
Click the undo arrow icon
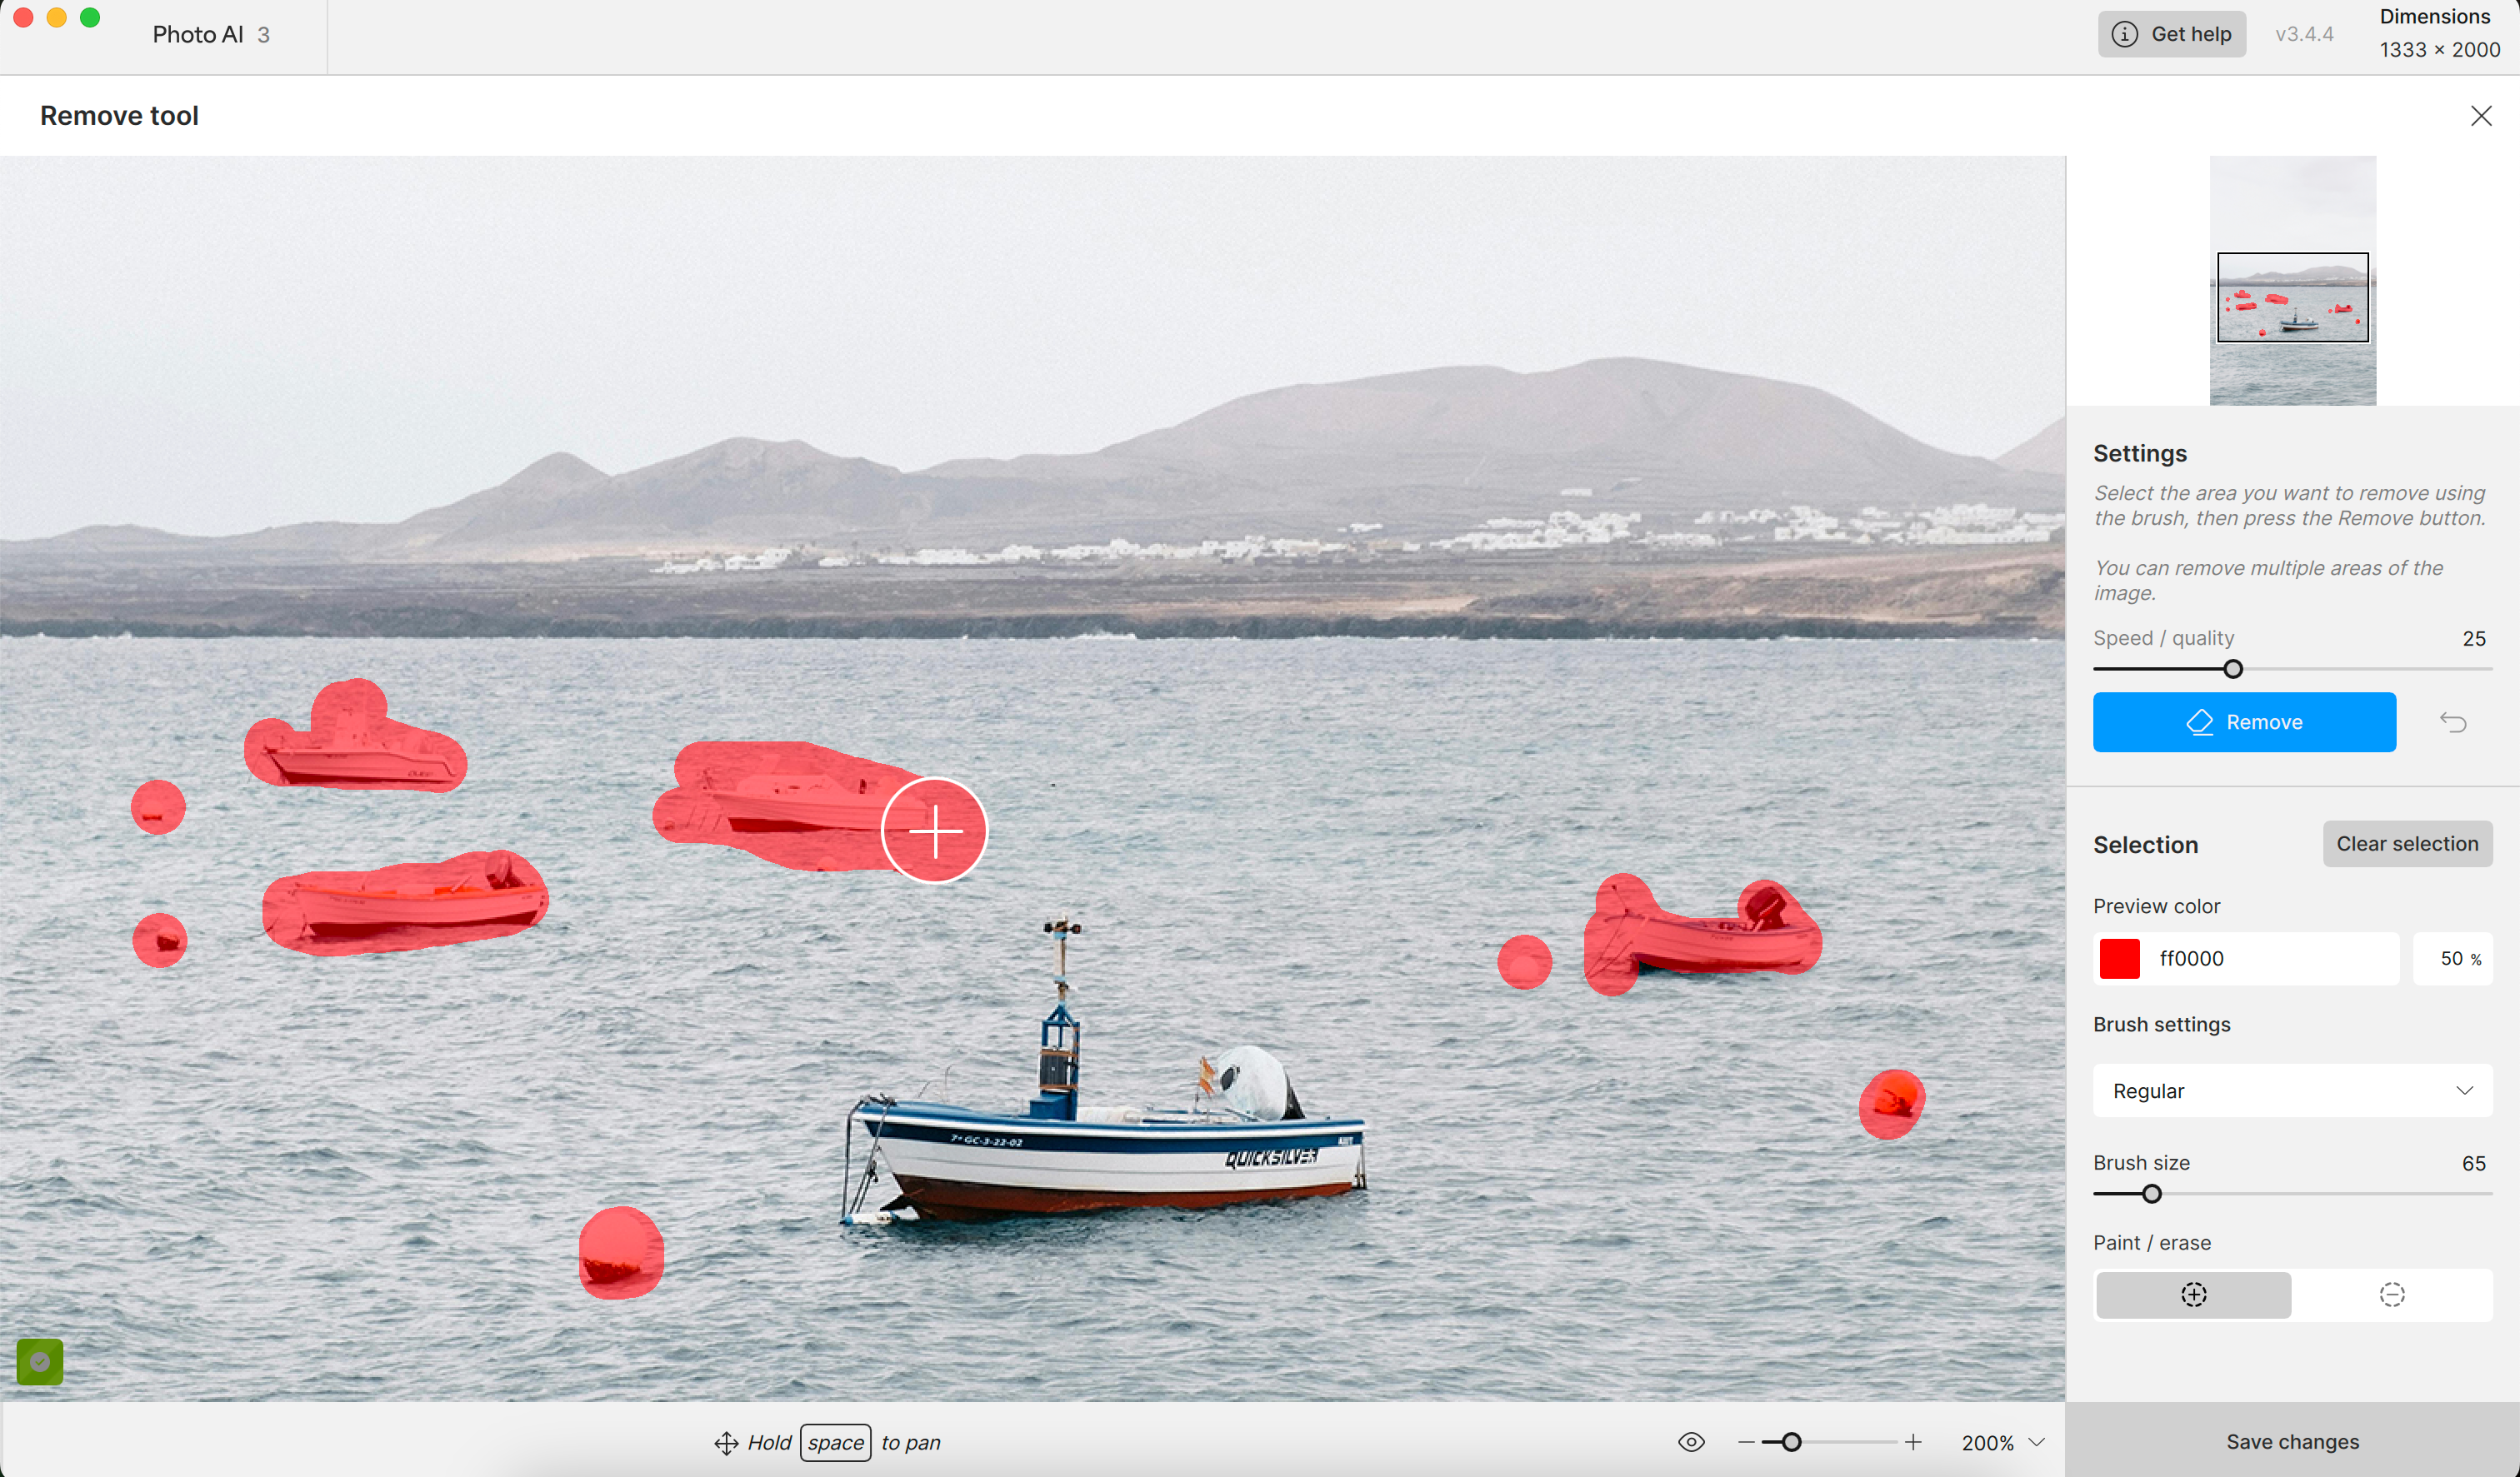[2453, 721]
